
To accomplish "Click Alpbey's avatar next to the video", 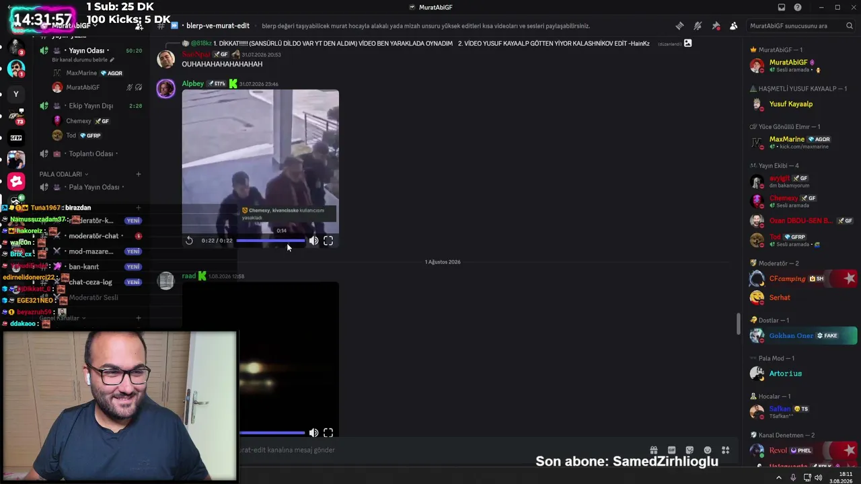I will [x=165, y=89].
